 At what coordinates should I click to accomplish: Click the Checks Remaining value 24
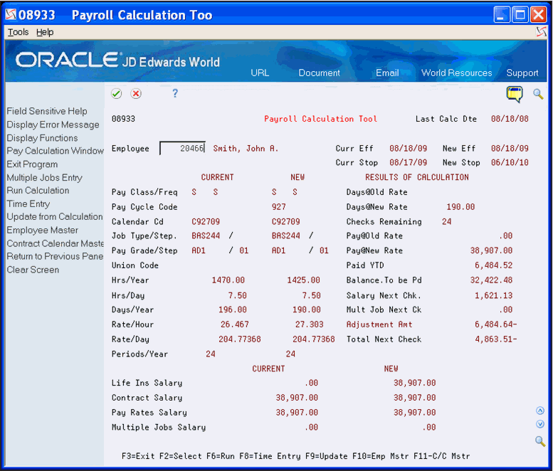coord(446,222)
